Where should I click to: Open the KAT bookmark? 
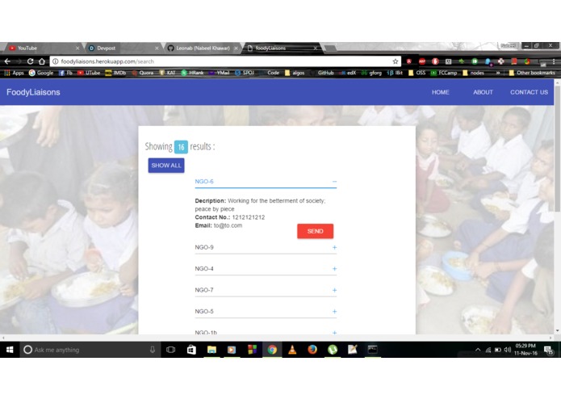tap(167, 73)
